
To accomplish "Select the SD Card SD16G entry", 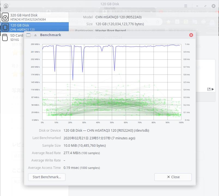I will click(13, 38).
